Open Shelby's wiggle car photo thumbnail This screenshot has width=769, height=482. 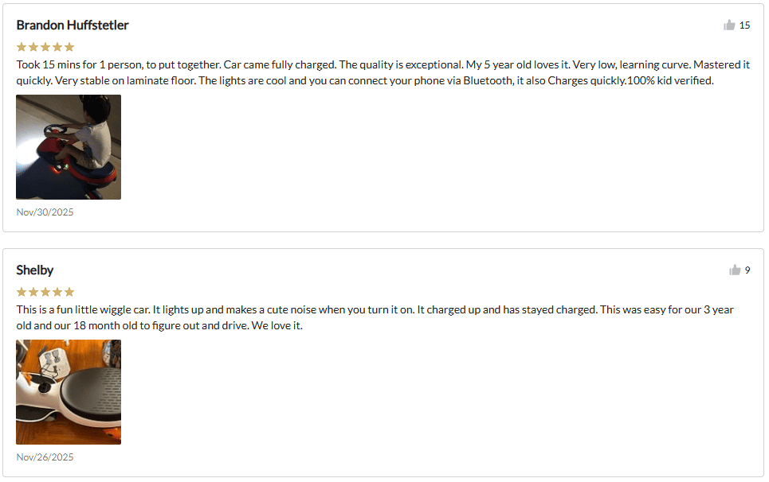[69, 392]
